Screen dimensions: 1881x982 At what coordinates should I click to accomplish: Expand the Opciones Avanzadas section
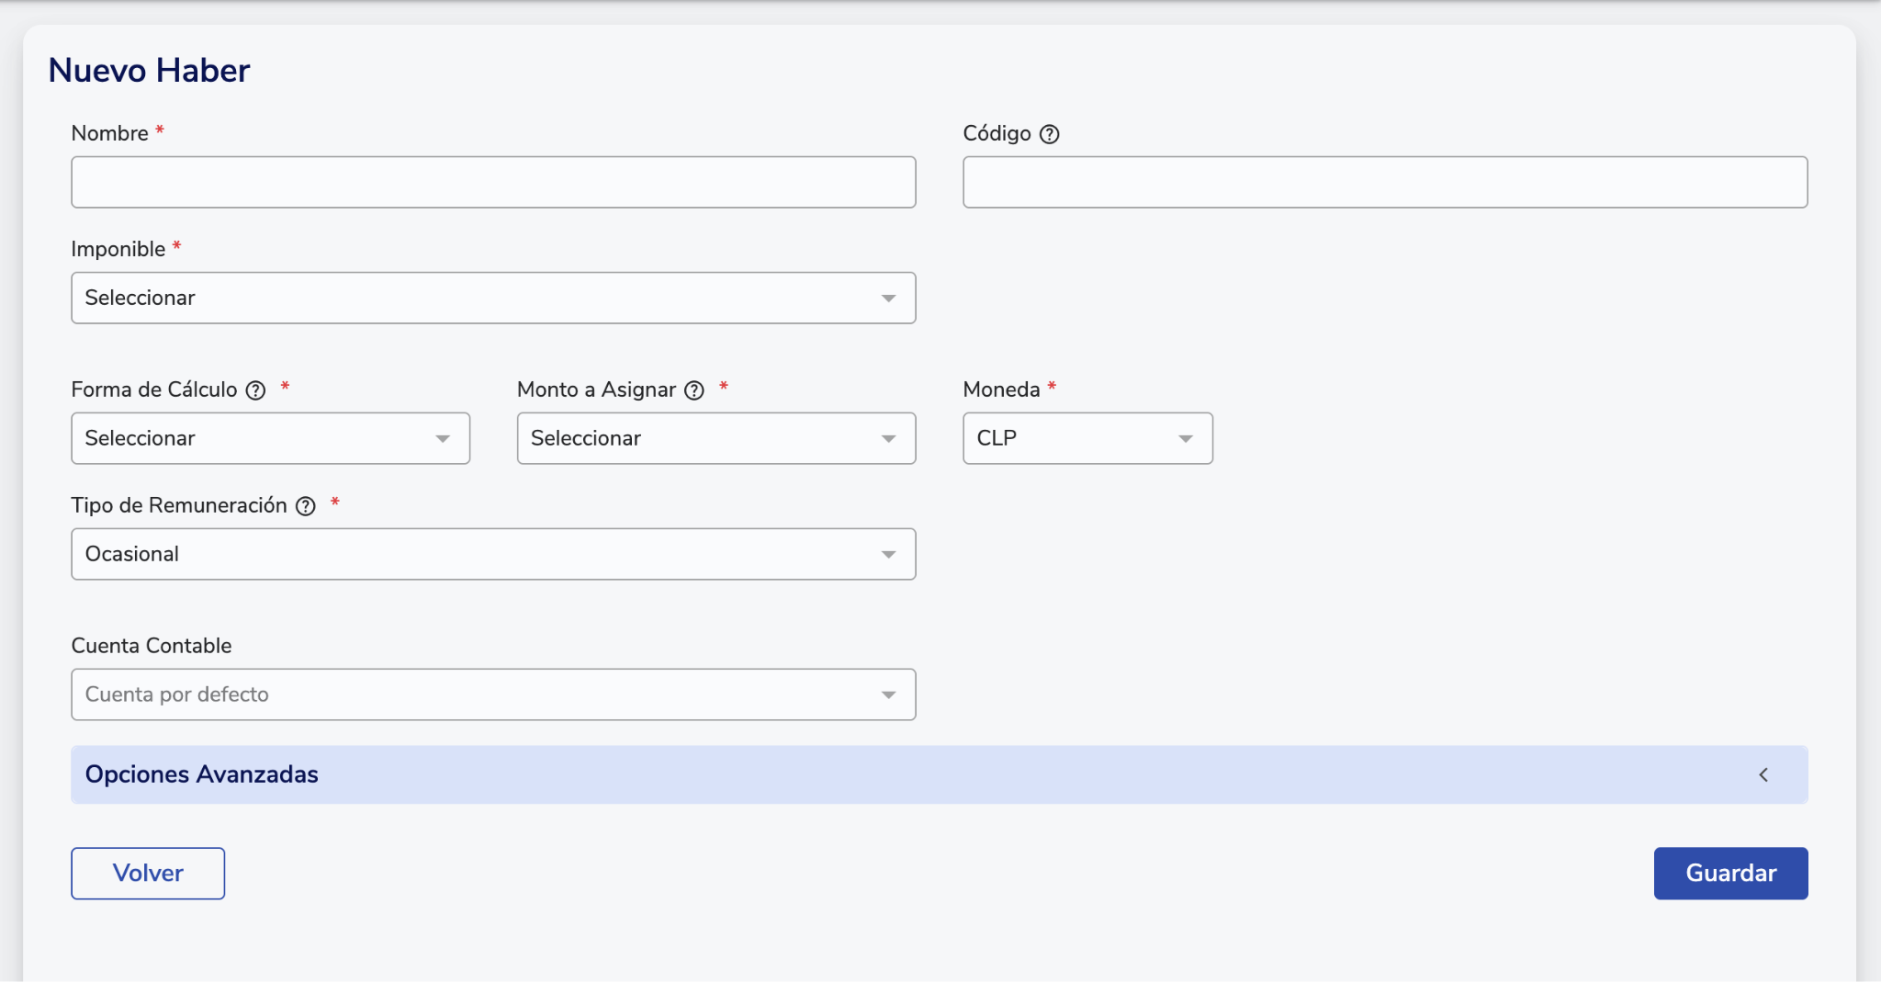(x=937, y=774)
